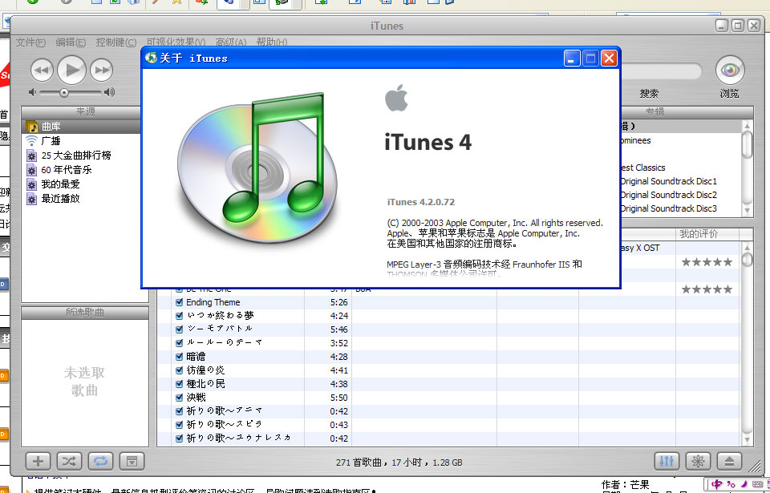This screenshot has width=770, height=493.
Task: Click the lower five-star rating
Action: pyautogui.click(x=707, y=289)
